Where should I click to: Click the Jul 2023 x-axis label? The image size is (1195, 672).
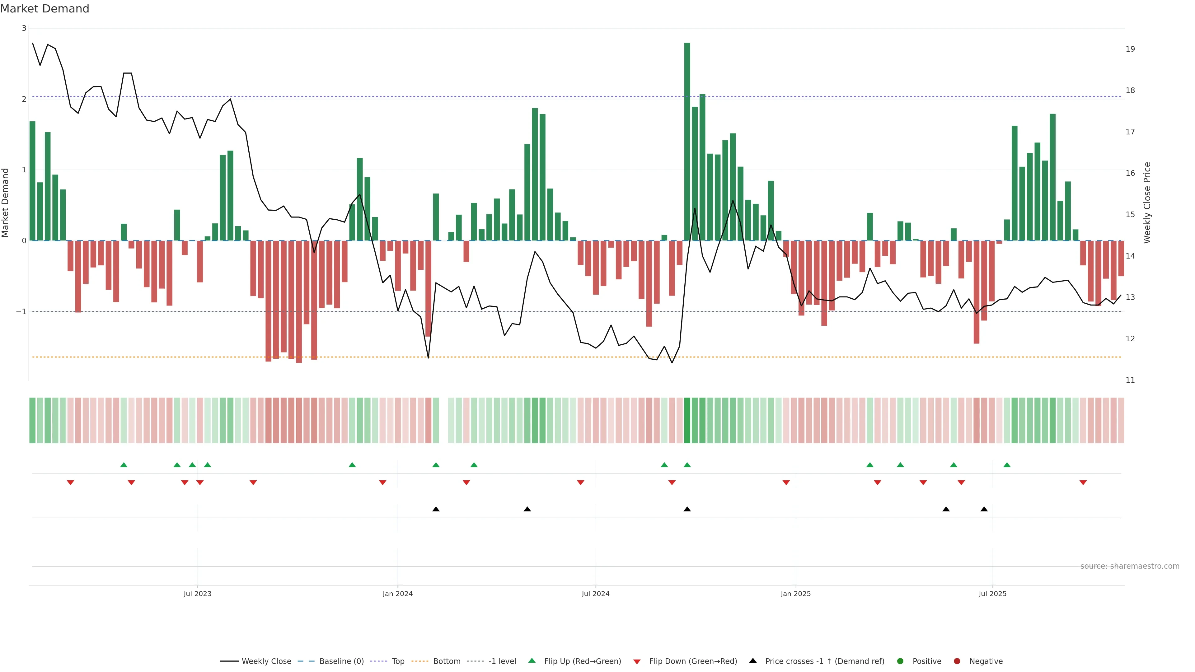(x=197, y=594)
